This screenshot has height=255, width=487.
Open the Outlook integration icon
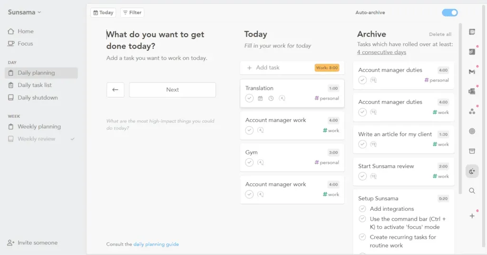(x=472, y=91)
